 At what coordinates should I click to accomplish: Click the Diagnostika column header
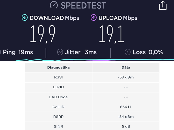pyautogui.click(x=58, y=67)
